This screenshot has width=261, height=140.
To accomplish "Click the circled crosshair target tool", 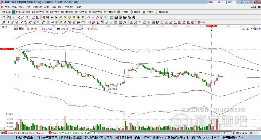I will (52, 22).
